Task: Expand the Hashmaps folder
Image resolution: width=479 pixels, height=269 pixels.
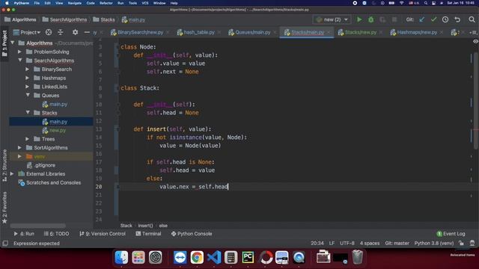Action: (28, 78)
